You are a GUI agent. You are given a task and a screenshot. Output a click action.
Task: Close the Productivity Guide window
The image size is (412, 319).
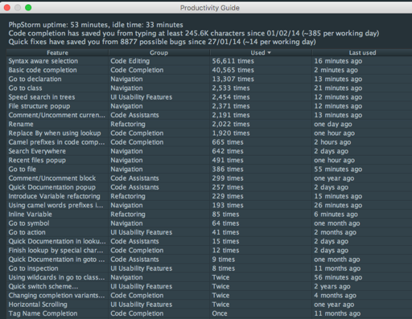(7, 7)
